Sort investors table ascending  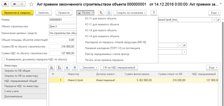coord(52,68)
